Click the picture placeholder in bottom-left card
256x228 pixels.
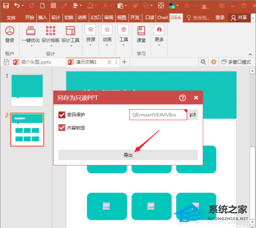(x=106, y=206)
